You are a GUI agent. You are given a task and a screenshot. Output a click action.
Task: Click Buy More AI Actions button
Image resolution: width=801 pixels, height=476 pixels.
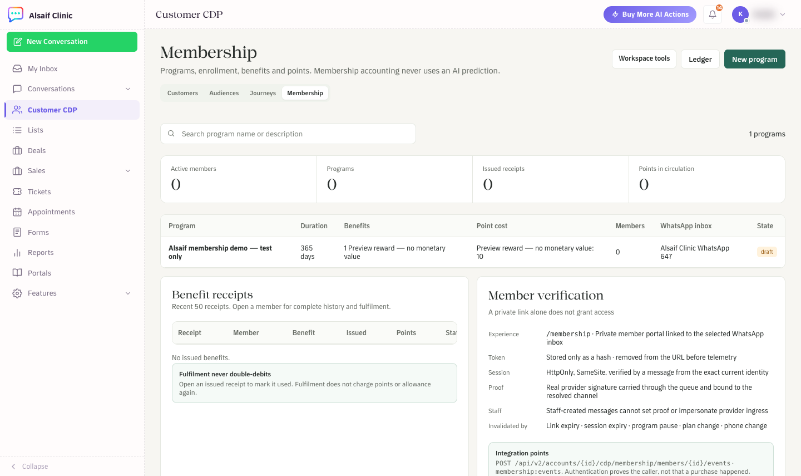coord(650,14)
